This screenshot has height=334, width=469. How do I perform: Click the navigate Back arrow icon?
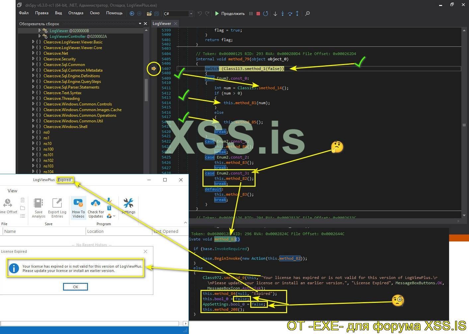click(x=132, y=14)
